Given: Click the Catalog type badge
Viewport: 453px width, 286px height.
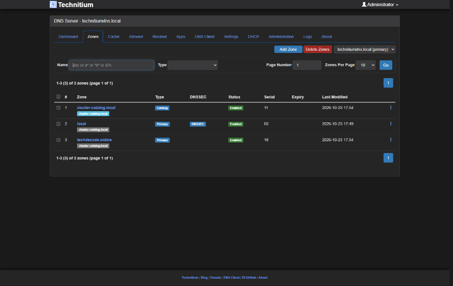Looking at the screenshot, I should pos(162,108).
